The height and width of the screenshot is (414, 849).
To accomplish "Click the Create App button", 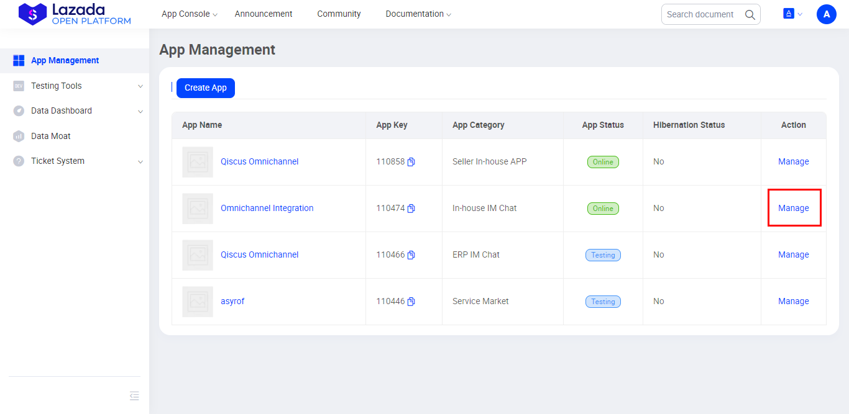I will coord(206,88).
